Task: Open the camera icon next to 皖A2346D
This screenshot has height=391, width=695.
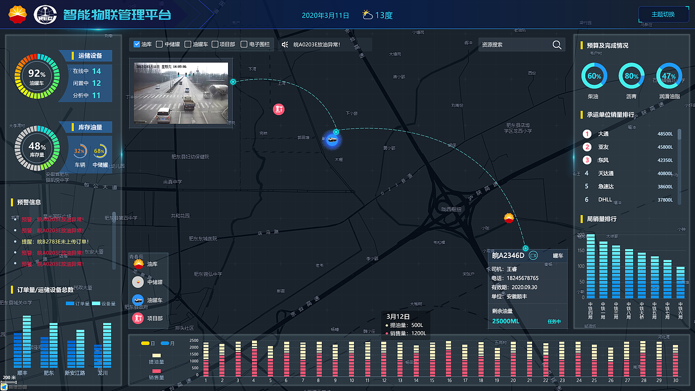Action: [533, 255]
